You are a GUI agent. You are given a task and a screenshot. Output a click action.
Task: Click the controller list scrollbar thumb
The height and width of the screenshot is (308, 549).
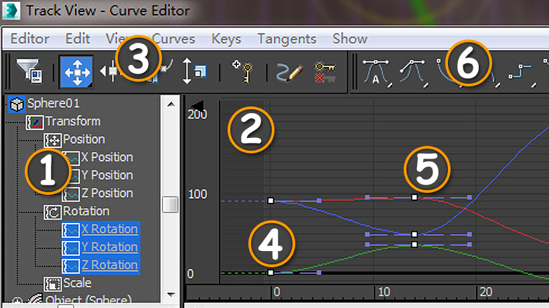click(171, 205)
